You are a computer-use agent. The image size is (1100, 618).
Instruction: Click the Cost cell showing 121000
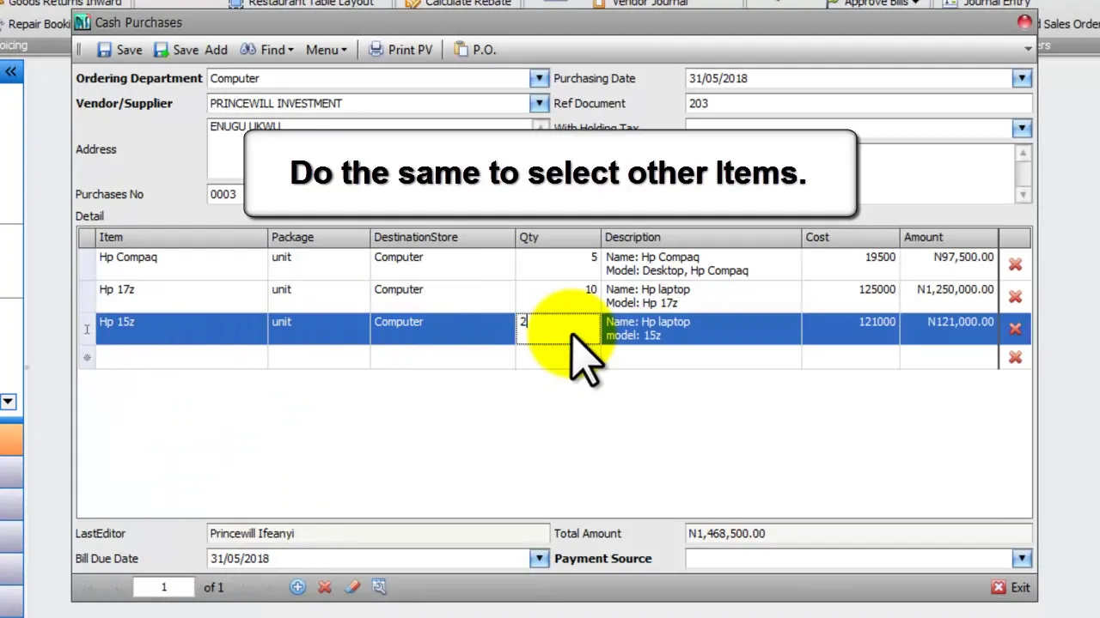(x=851, y=329)
